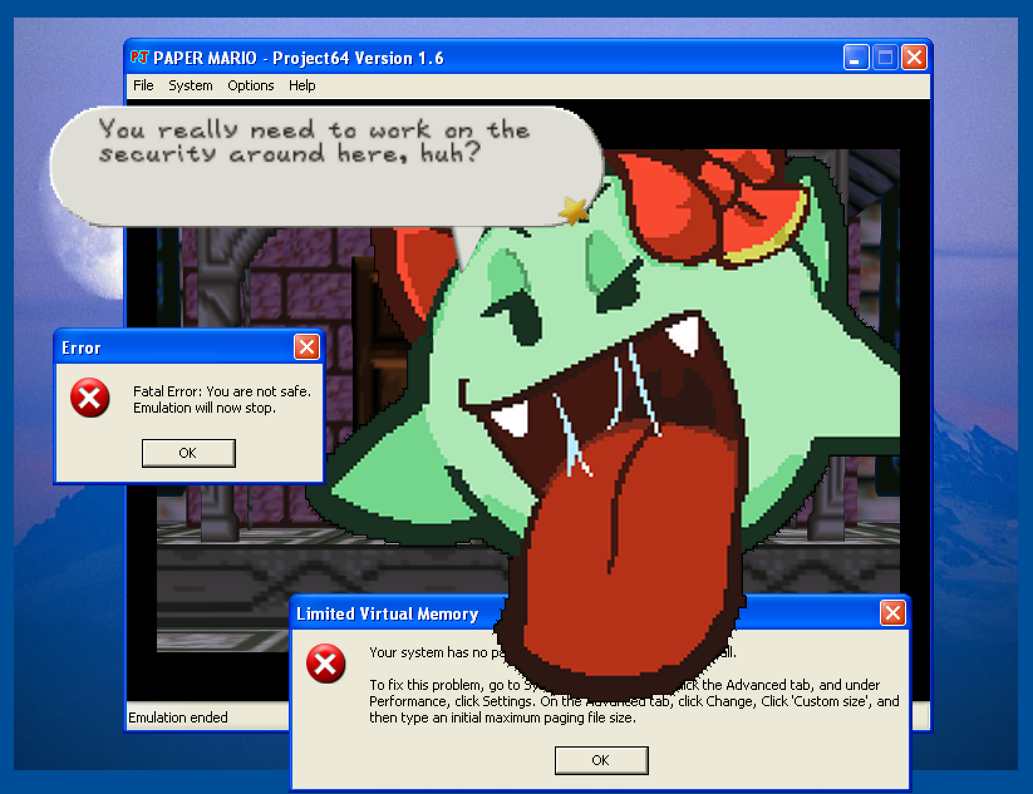Screen dimensions: 1033x794
Task: Close the Limited Virtual Memory dialog
Action: (892, 613)
